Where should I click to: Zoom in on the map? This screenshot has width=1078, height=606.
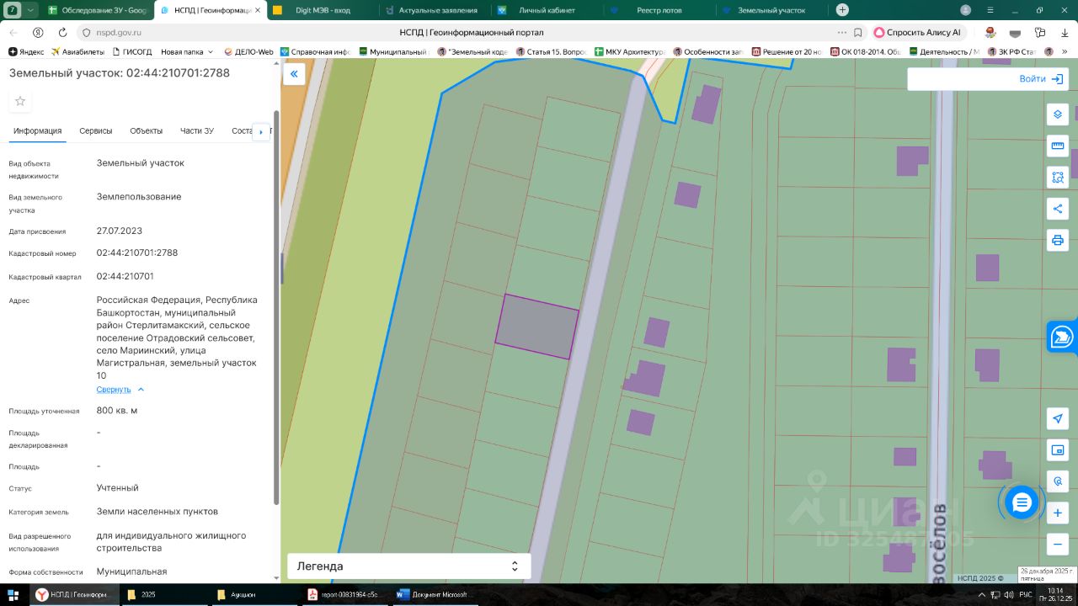(1058, 513)
